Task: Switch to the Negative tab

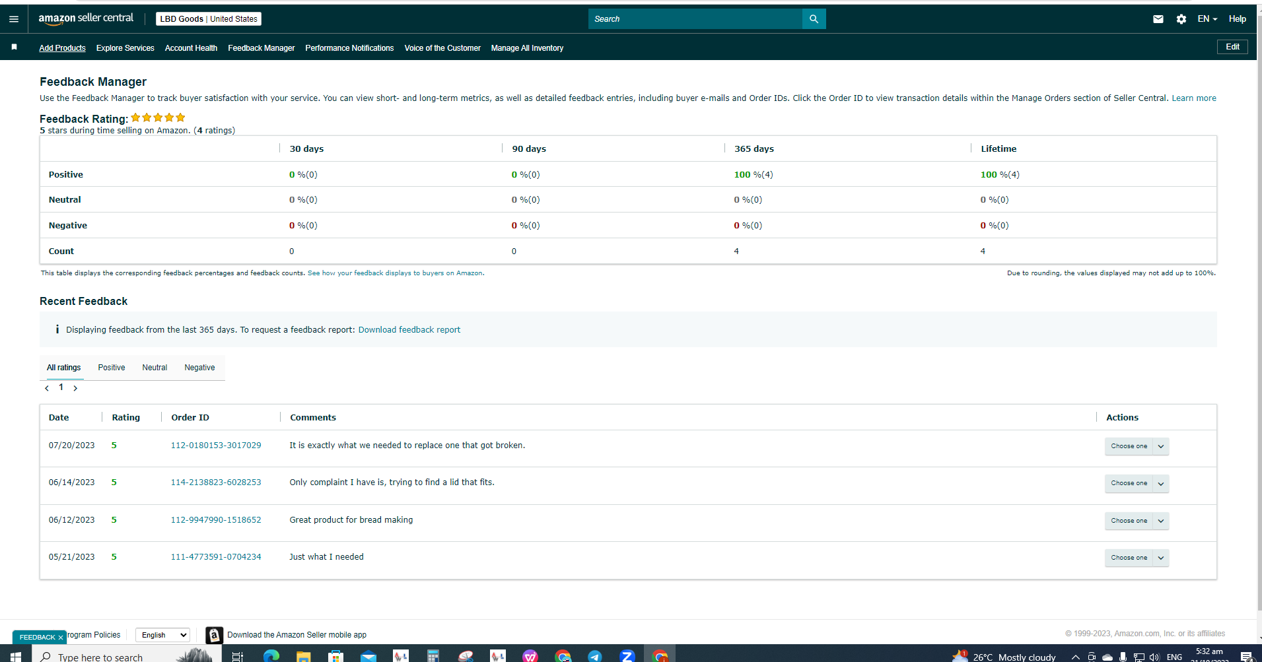Action: (199, 368)
